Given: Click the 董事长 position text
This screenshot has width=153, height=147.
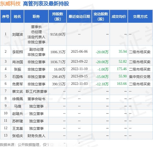Looking at the screenshot, I should click(36, 27).
